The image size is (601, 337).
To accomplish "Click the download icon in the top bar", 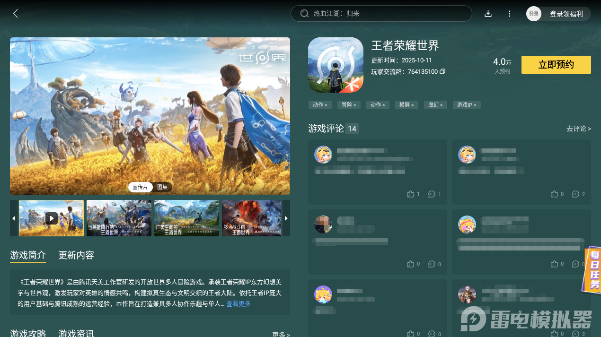I will (488, 13).
